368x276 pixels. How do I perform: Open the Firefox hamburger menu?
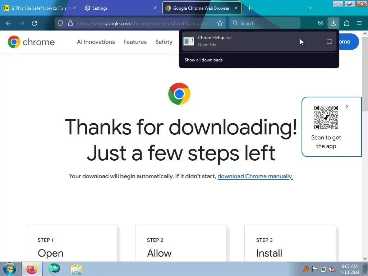[359, 23]
